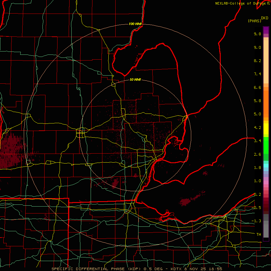The image size is (271, 271).
Task: Select the 0.2 value on the scale
Action: pos(257,195)
